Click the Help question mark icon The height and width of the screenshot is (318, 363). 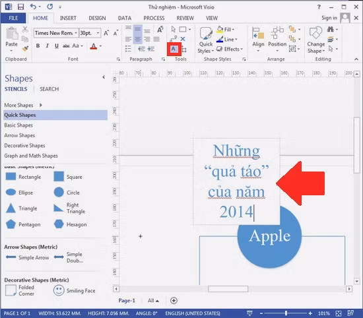coord(319,7)
